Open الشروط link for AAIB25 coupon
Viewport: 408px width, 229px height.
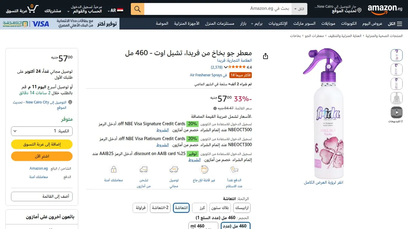(195, 160)
